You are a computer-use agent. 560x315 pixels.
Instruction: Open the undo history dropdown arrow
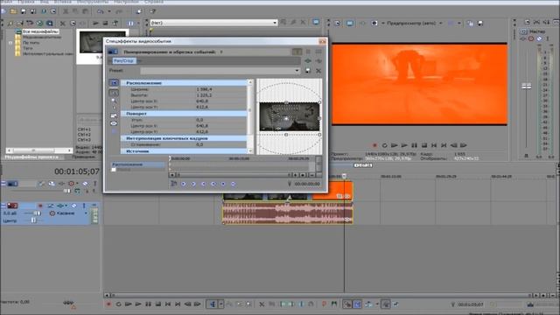(109, 11)
